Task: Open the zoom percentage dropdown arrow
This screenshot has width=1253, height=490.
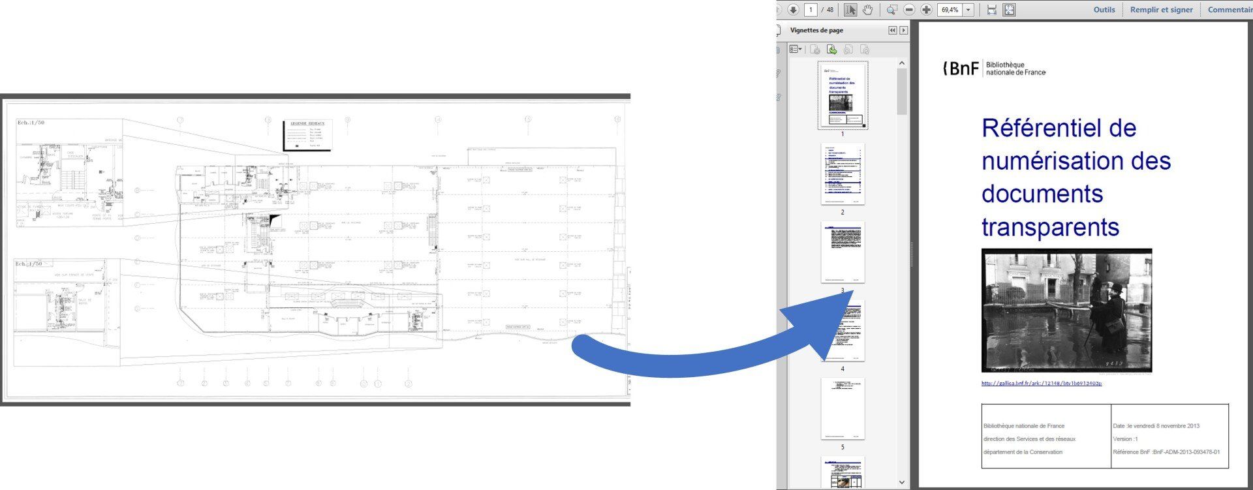Action: click(968, 10)
